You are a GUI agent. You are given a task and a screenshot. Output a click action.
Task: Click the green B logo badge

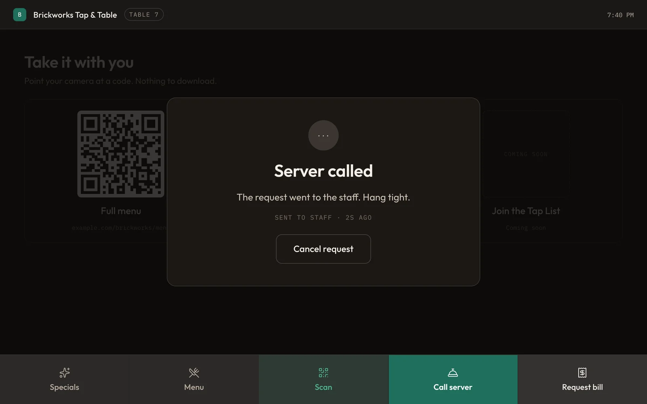(x=19, y=15)
